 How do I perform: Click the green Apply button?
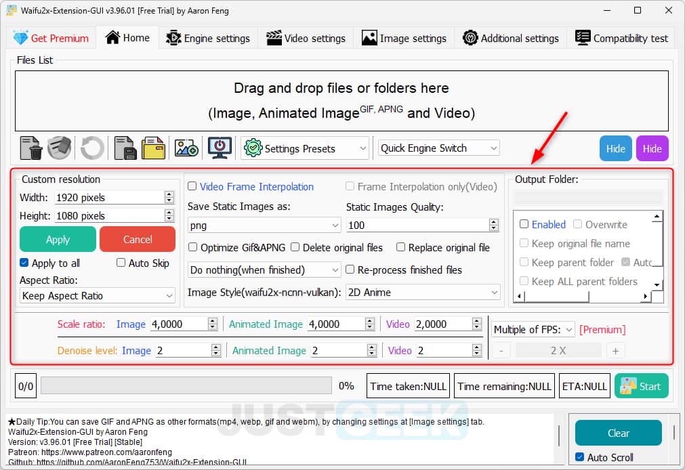coord(58,239)
